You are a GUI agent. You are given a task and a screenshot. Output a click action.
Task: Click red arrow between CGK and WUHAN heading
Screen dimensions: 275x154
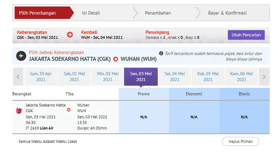[x=116, y=59]
